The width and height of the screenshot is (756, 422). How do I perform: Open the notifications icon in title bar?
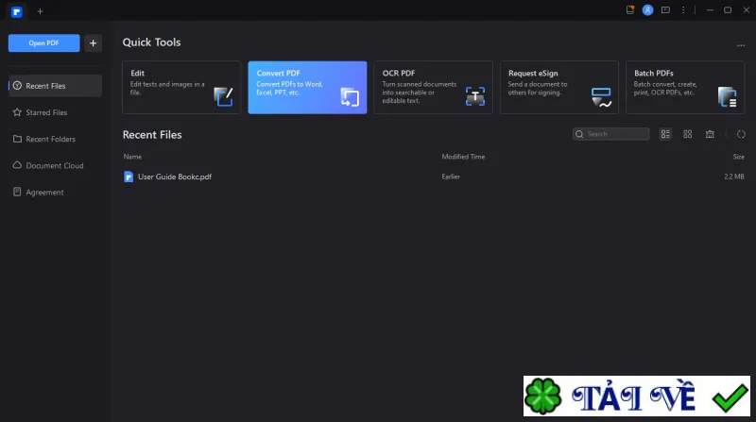[x=630, y=10]
